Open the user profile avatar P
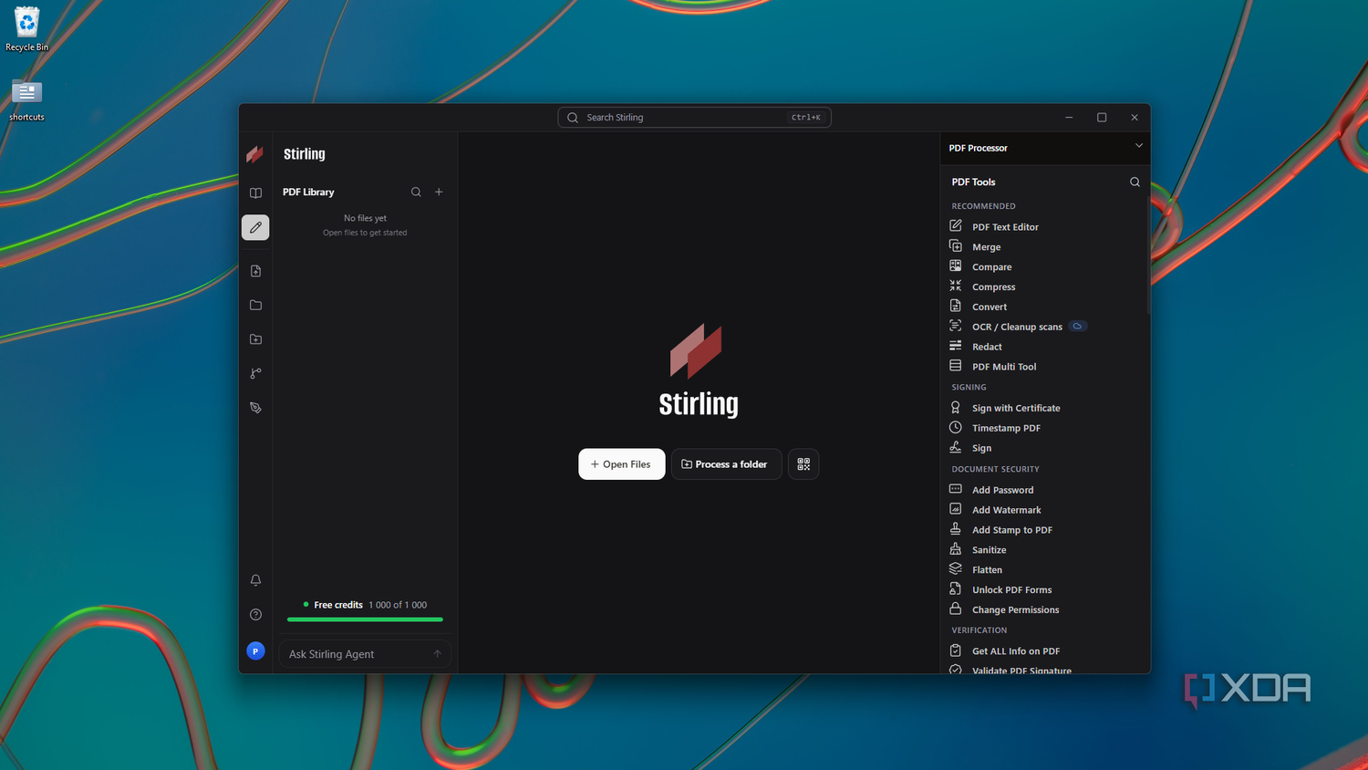The width and height of the screenshot is (1368, 770). (x=255, y=650)
